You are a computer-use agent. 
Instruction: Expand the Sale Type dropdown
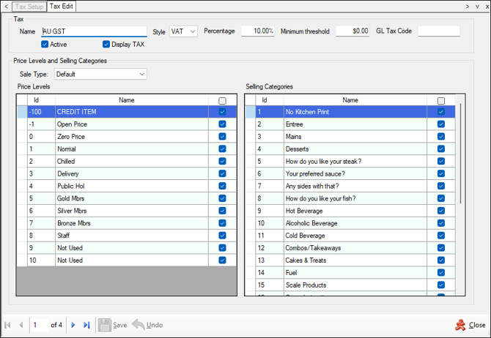(x=100, y=74)
